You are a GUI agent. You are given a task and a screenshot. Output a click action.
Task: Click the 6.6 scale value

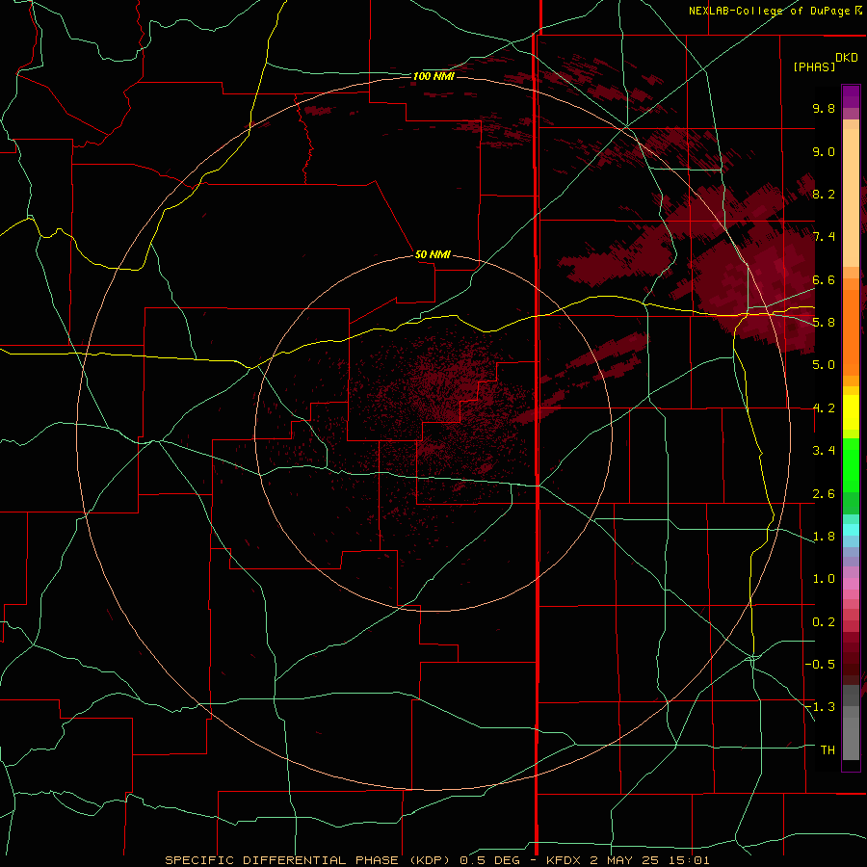(x=824, y=279)
